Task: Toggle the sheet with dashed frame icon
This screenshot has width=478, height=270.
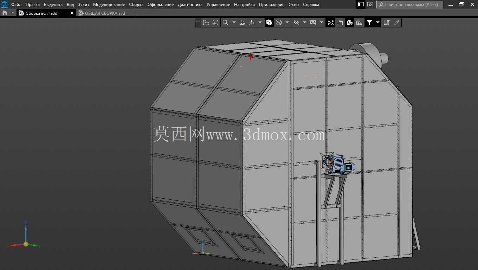Action: click(x=340, y=22)
